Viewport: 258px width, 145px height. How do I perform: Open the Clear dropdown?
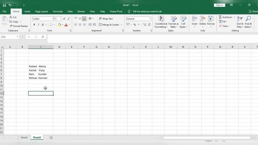224,26
